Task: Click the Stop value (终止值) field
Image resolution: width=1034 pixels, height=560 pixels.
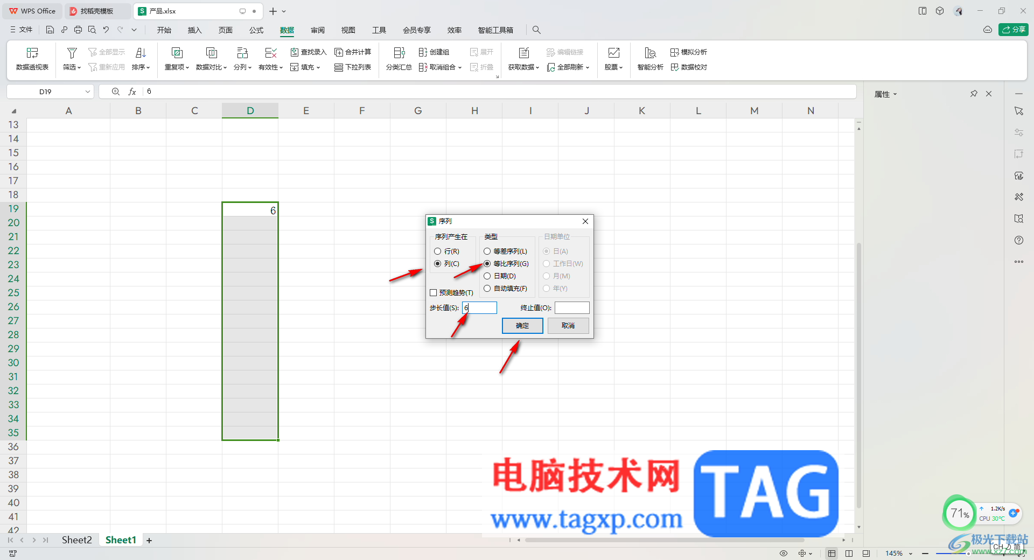Action: tap(572, 308)
